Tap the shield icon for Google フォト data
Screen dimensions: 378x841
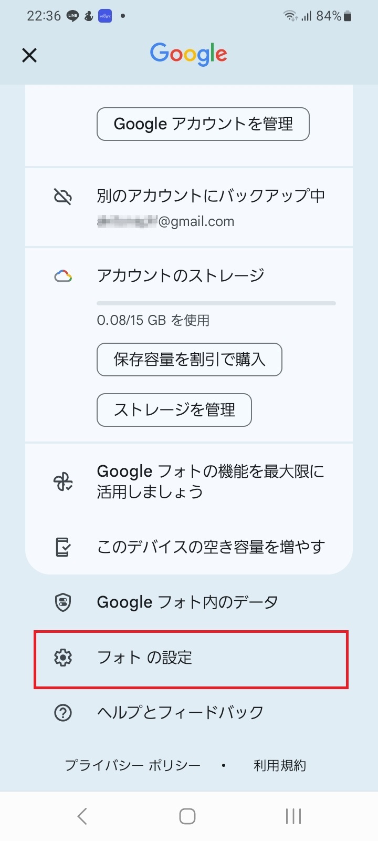coord(63,602)
